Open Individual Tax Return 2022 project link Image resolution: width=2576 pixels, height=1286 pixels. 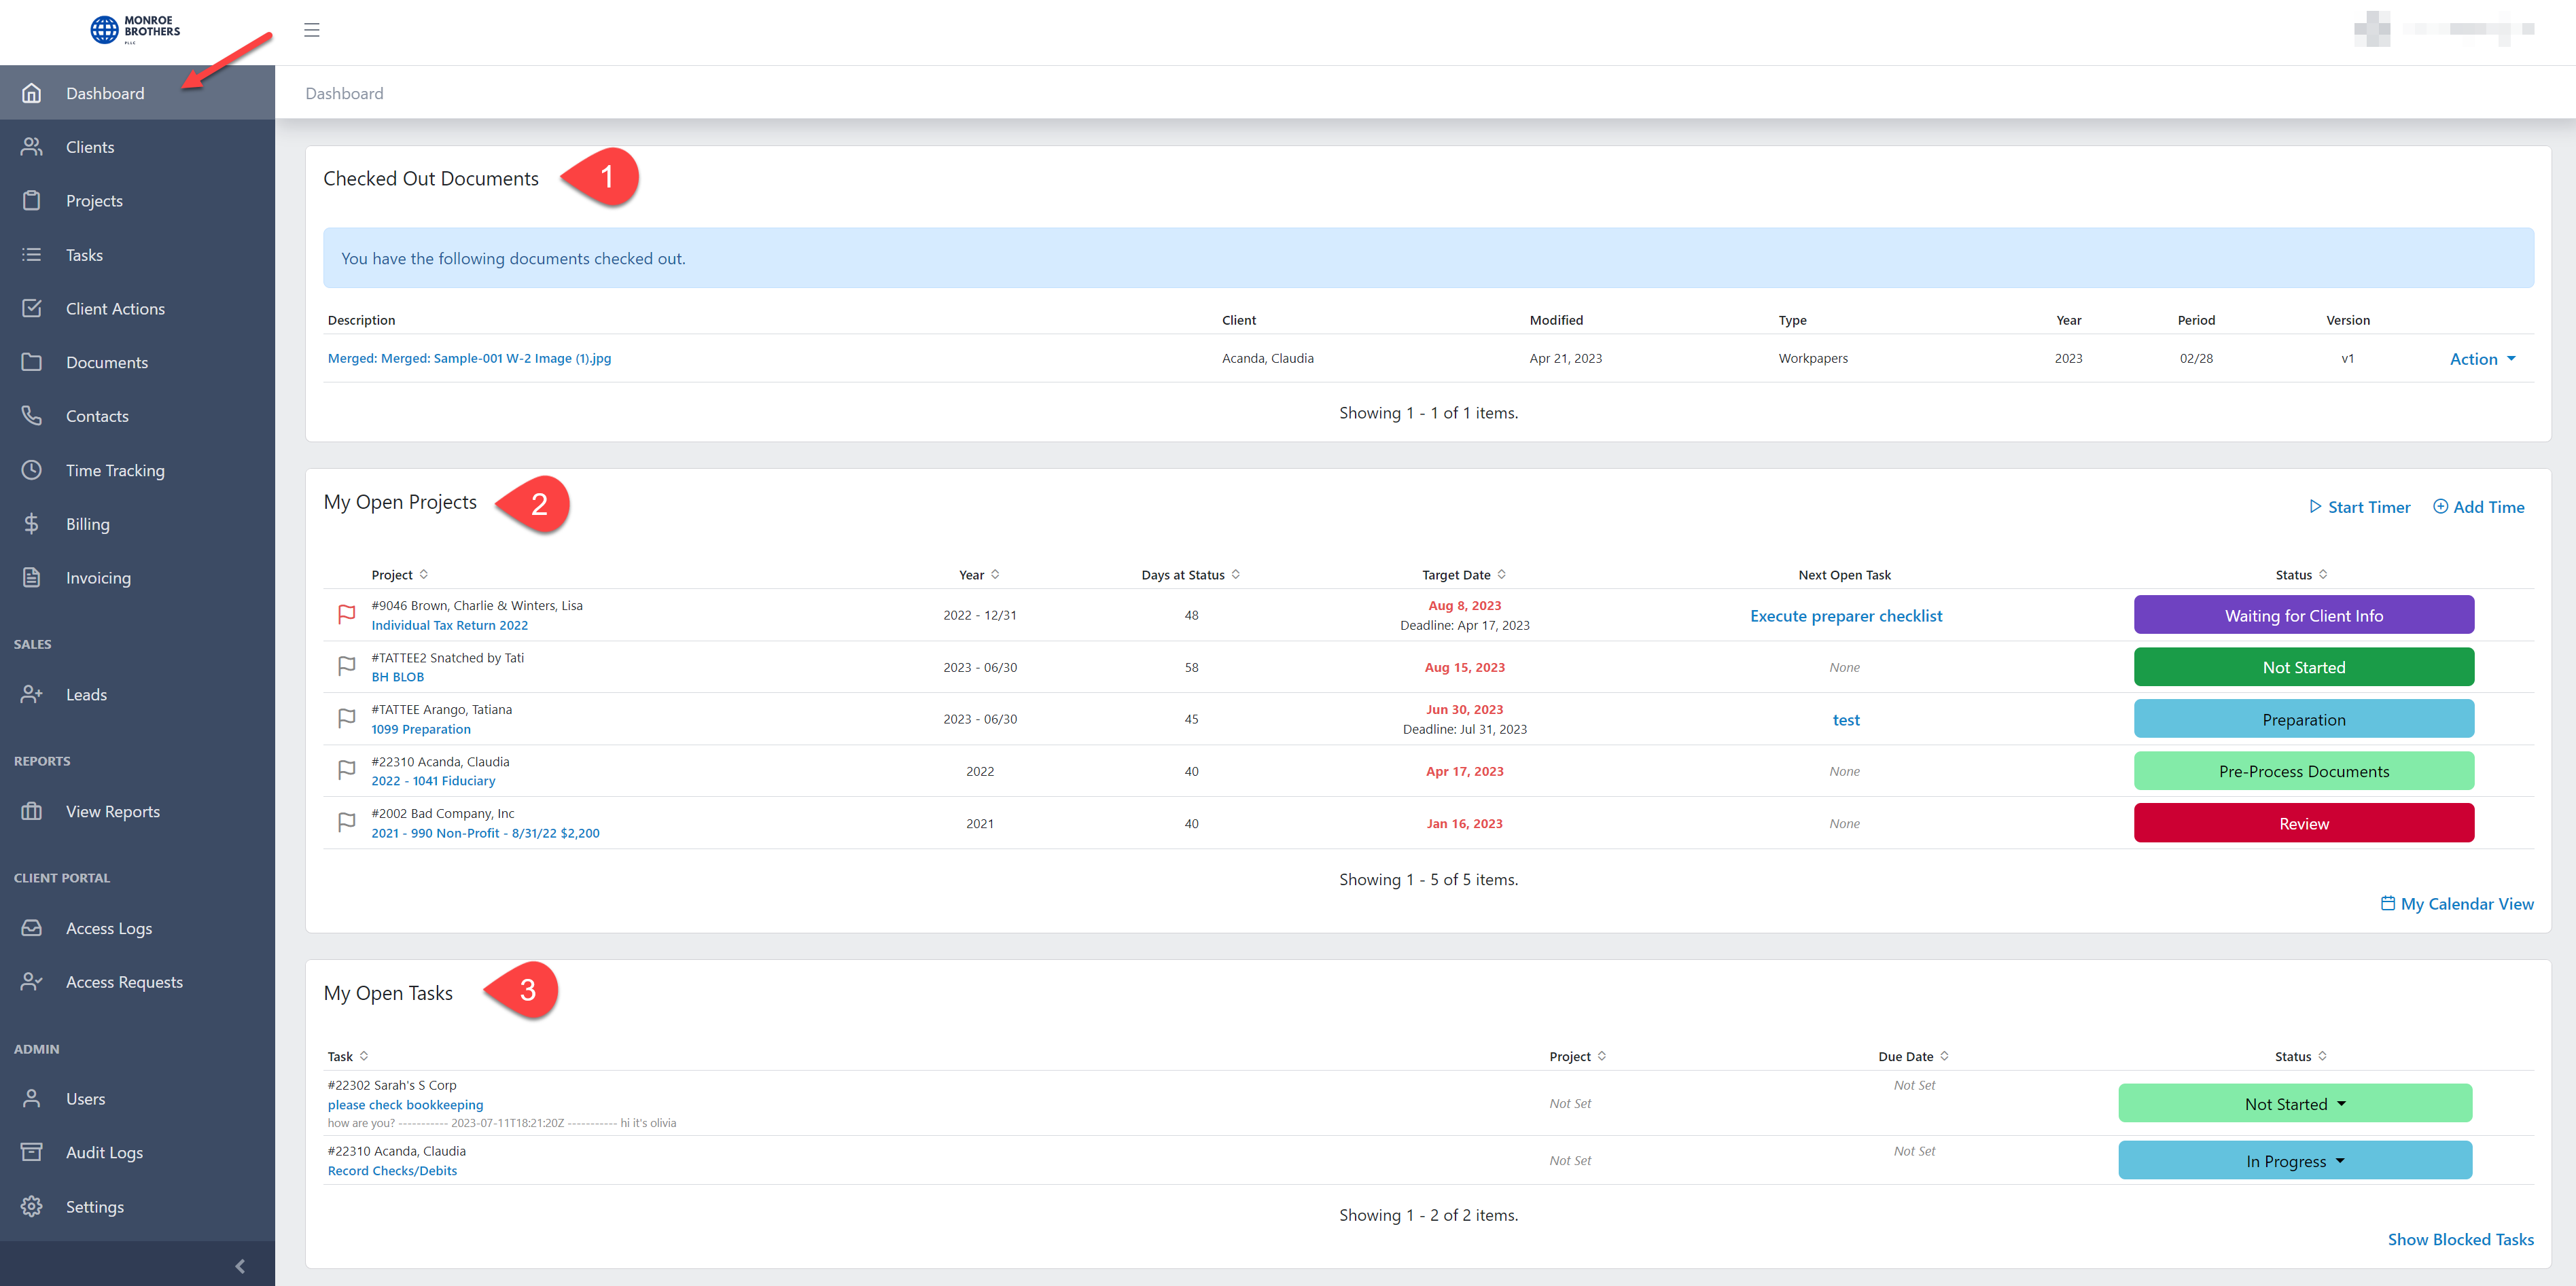pyautogui.click(x=449, y=625)
